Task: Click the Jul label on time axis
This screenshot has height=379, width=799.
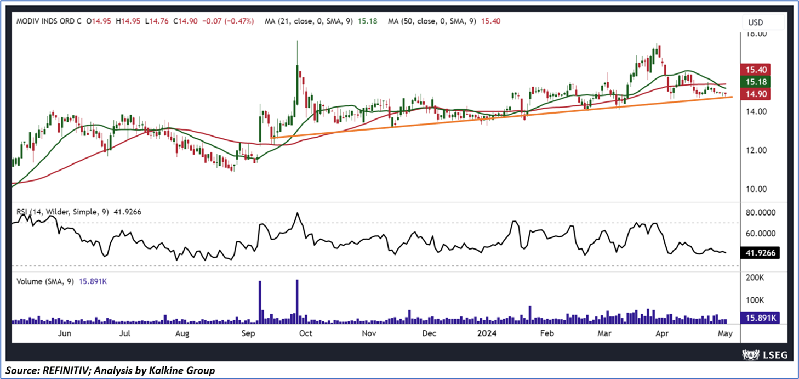Action: click(125, 333)
